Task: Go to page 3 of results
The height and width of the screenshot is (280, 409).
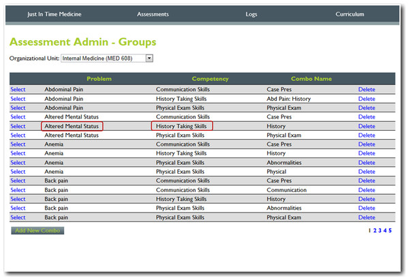Action: click(380, 230)
